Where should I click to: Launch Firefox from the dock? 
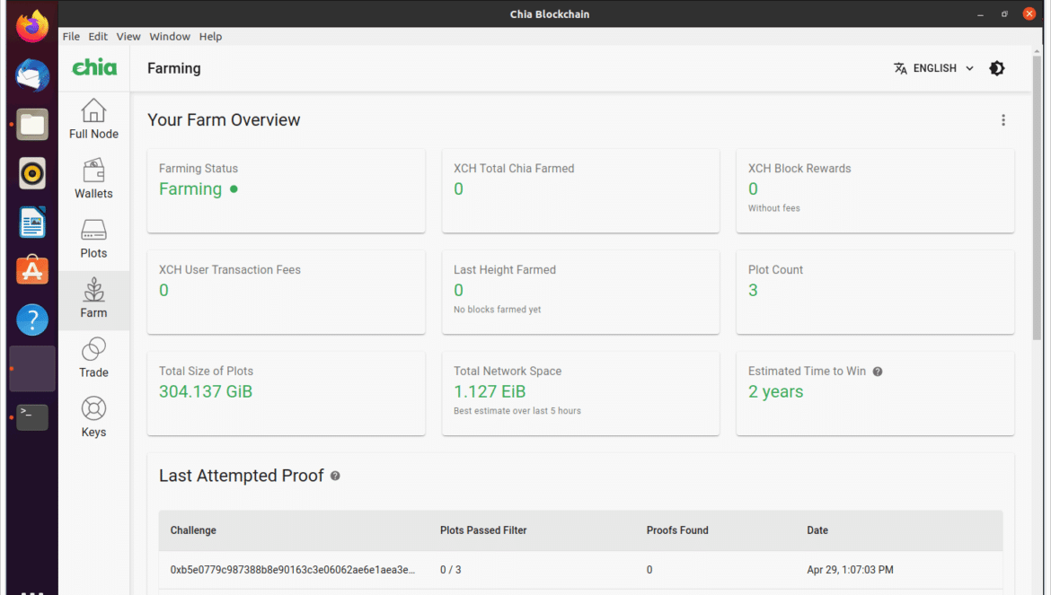point(32,27)
